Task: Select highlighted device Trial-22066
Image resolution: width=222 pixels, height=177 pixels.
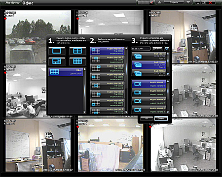Action: point(149,65)
